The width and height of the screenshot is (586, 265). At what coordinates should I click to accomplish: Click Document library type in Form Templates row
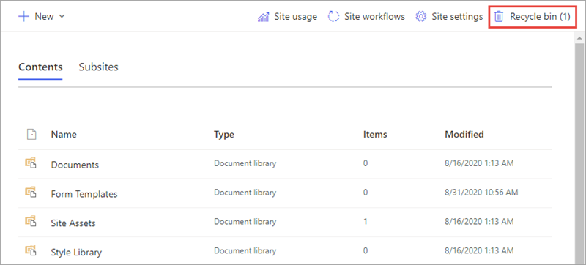coord(245,193)
